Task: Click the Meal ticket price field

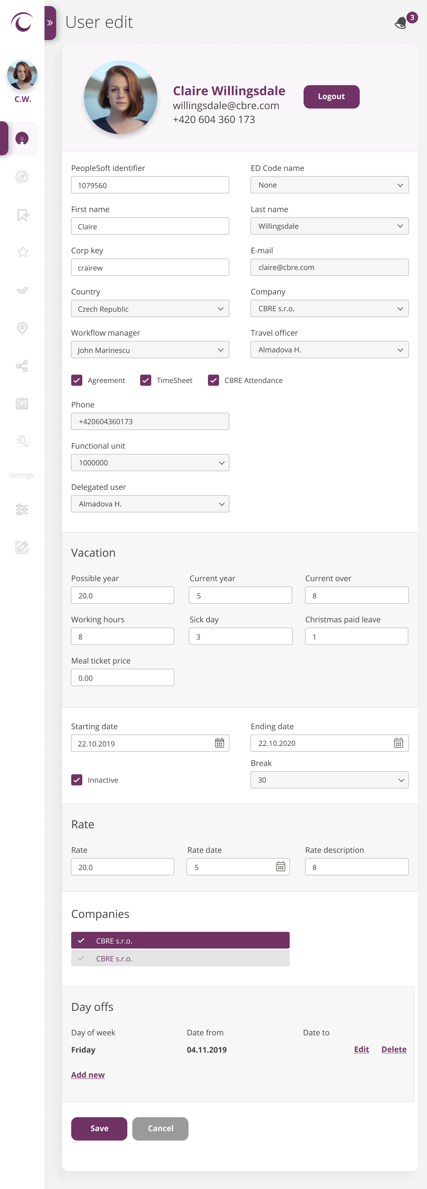Action: 123,678
